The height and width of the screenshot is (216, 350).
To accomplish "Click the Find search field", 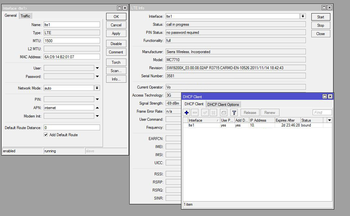I will tap(322, 113).
